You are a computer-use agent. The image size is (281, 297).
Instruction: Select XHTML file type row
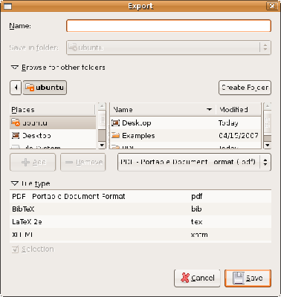[x=140, y=235]
